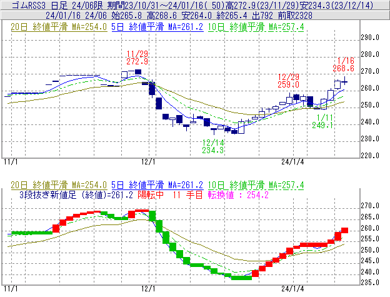Click the 1/16 268.6 high label
This screenshot has height=297, width=390.
click(344, 64)
